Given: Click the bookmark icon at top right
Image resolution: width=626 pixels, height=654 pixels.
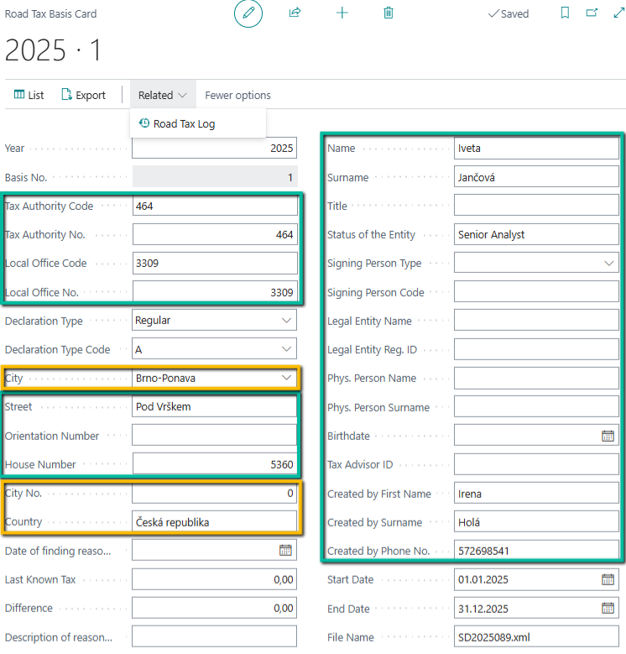Looking at the screenshot, I should pyautogui.click(x=565, y=13).
